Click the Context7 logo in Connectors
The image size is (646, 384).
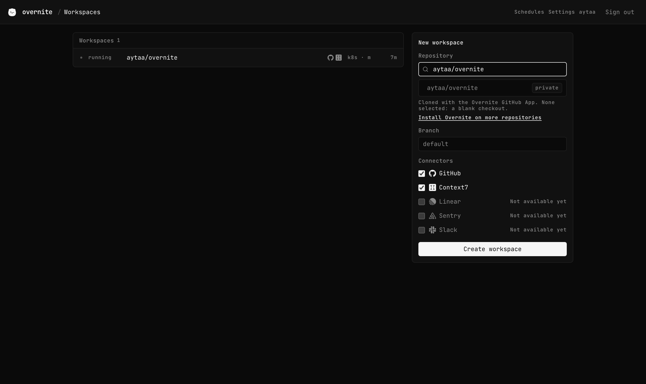pos(432,188)
